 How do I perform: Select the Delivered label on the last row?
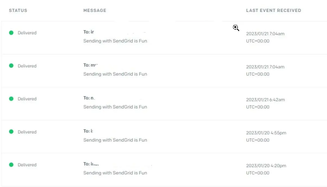coord(27,165)
